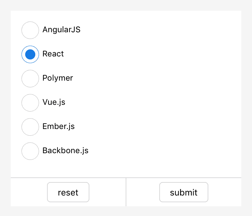Image resolution: width=252 pixels, height=216 pixels.
Task: Choose the Backbone.js radio button
Action: [30, 151]
